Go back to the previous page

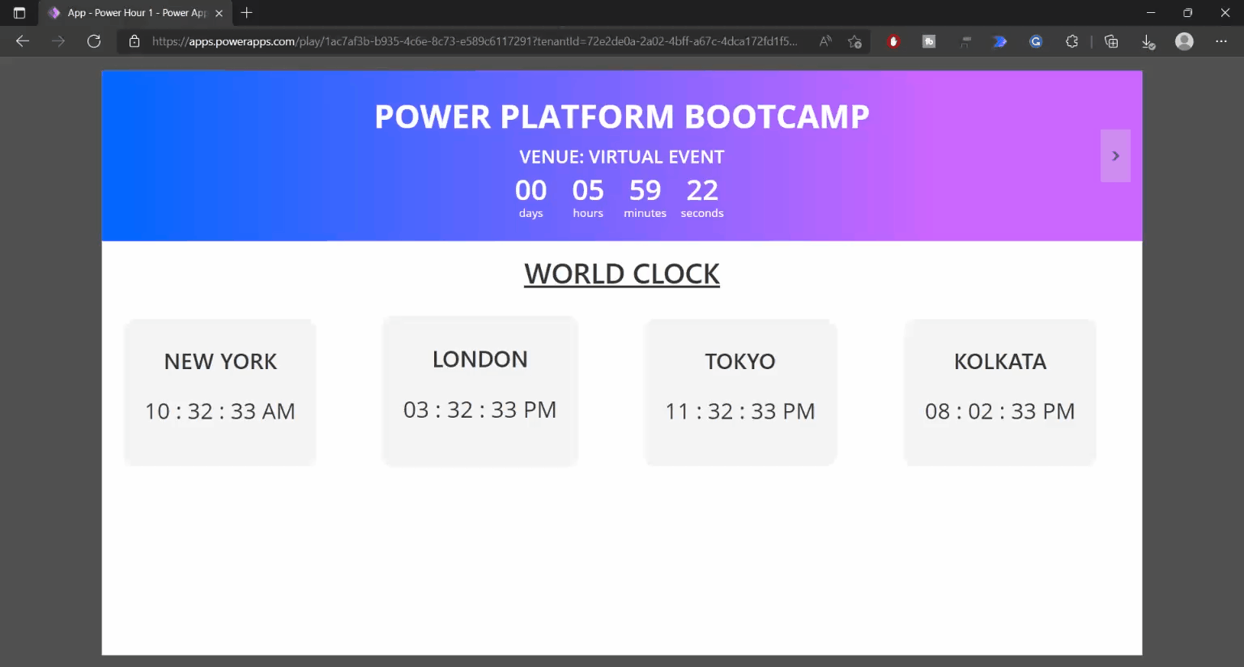pos(23,41)
